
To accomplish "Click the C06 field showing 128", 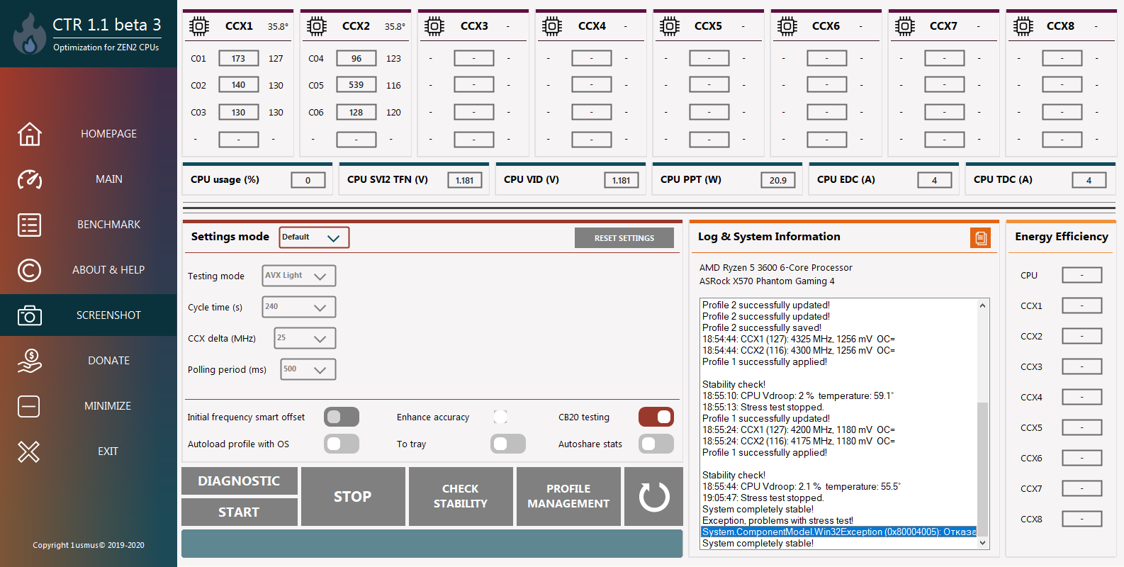I will [356, 112].
